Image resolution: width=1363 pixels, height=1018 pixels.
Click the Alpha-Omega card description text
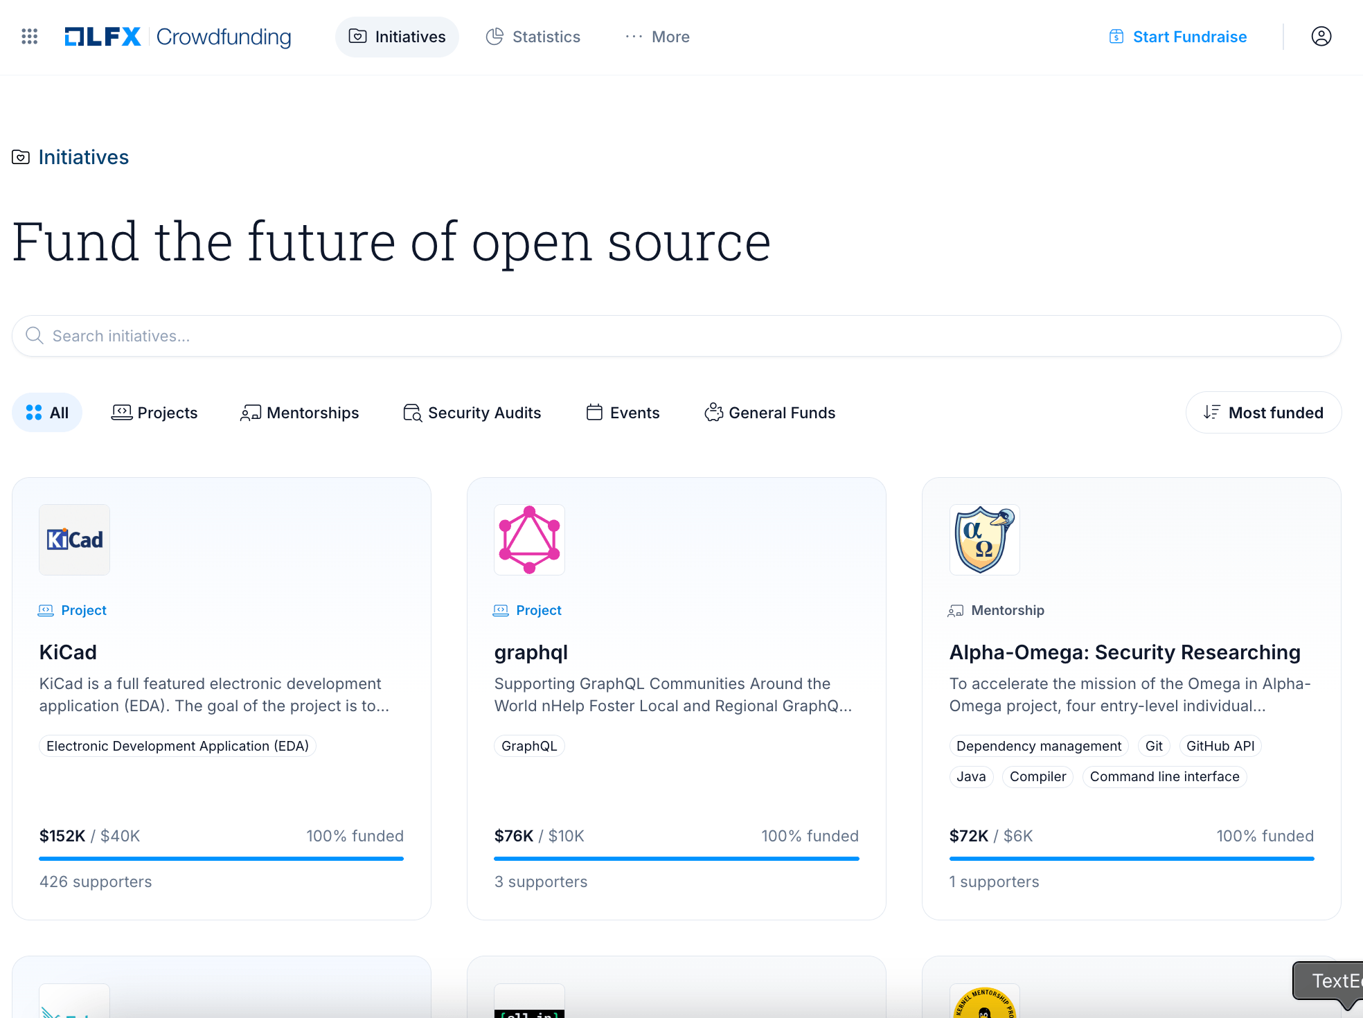tap(1130, 695)
